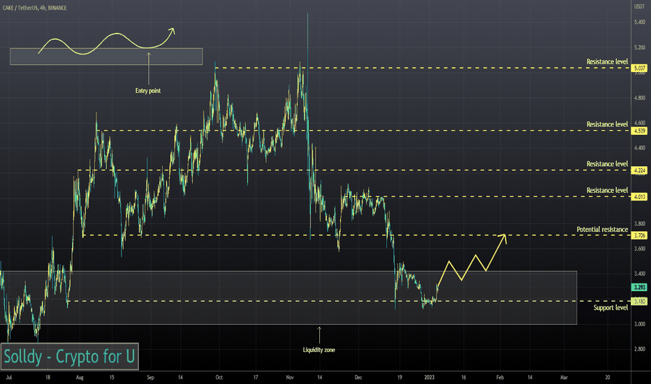Image resolution: width=651 pixels, height=384 pixels.
Task: Click the Feb label on time axis
Action: [500, 377]
